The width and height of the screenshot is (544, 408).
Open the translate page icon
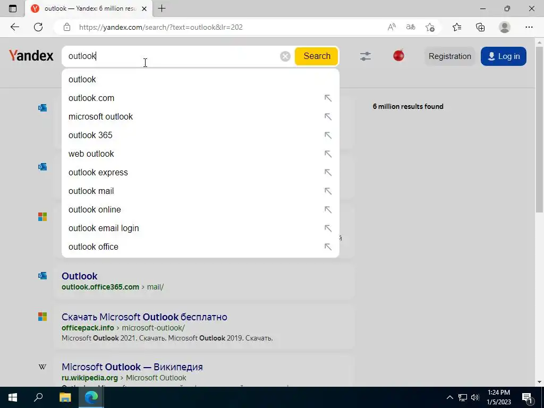click(x=411, y=27)
